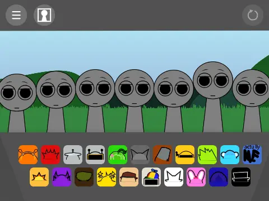Screen dimensions: 269x201
Task: Open the hamburger menu
Action: [16, 15]
